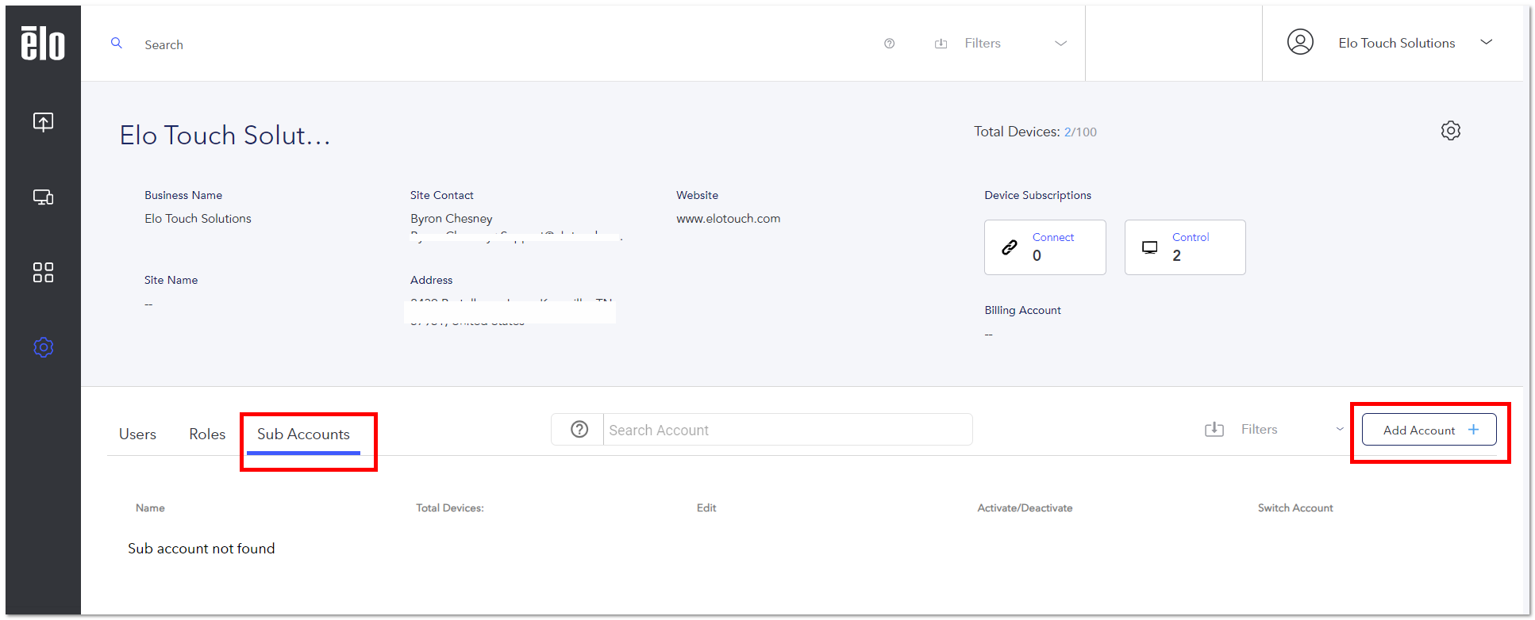Switch to the Users tab
Viewport: 1535px width, 620px height.
click(x=137, y=434)
